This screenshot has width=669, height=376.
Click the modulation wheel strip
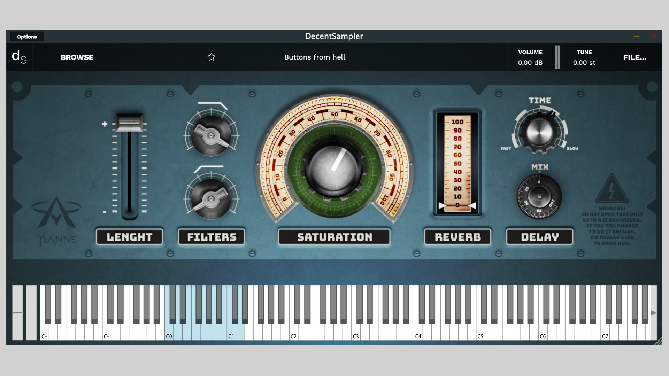point(31,313)
